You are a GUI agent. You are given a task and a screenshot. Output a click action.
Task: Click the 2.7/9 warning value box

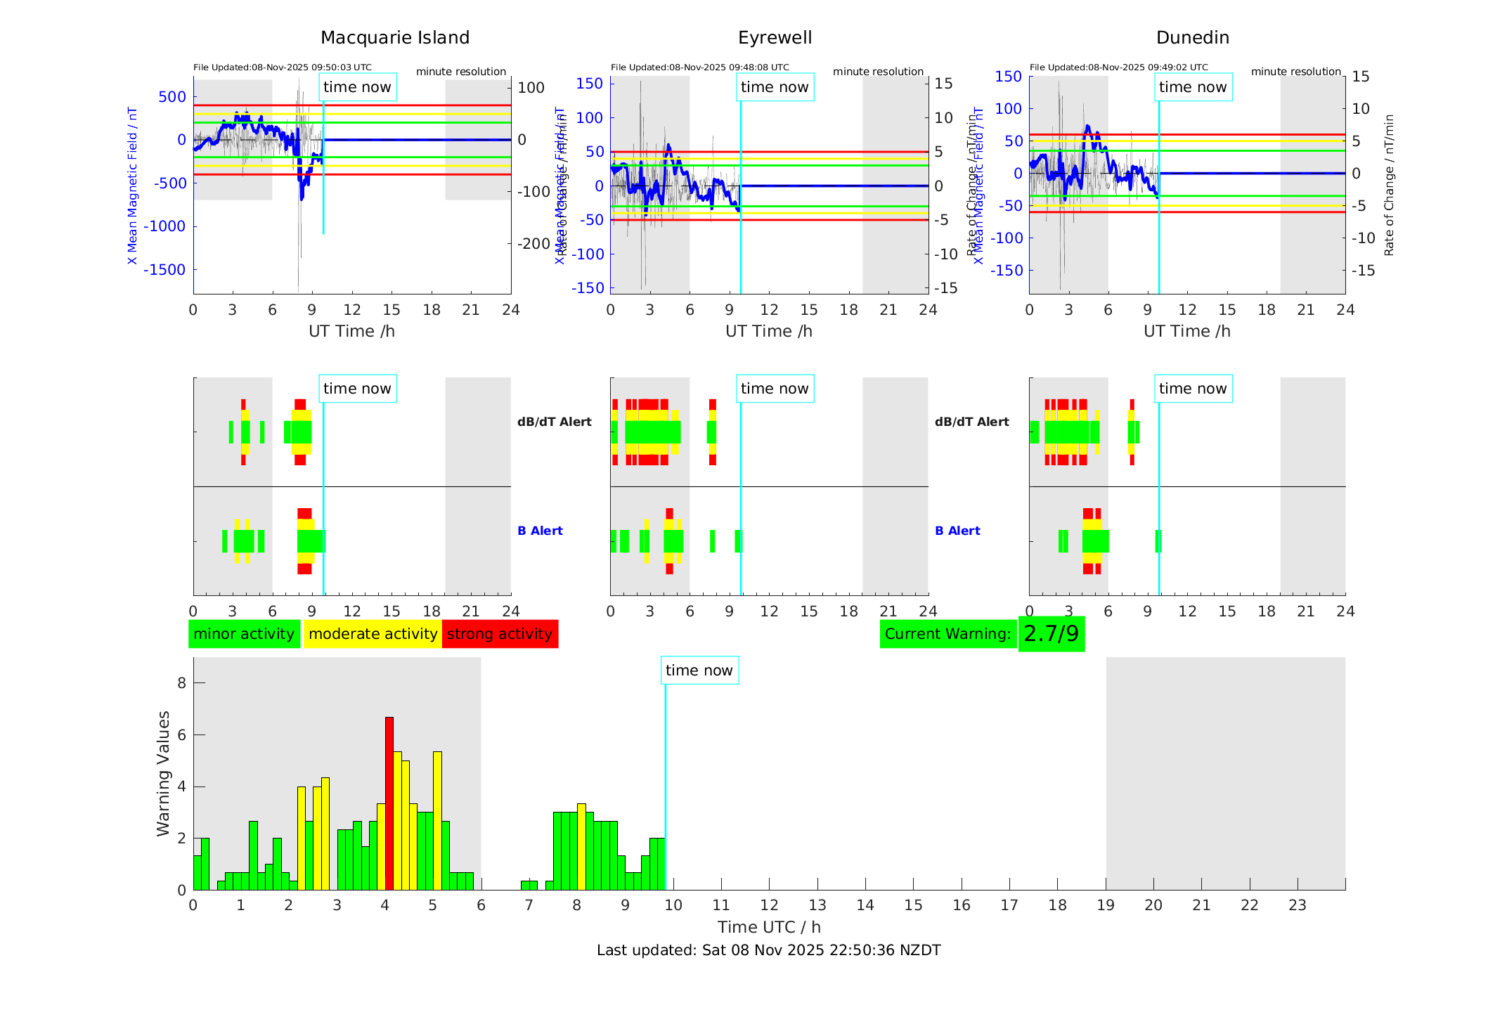click(x=1051, y=634)
